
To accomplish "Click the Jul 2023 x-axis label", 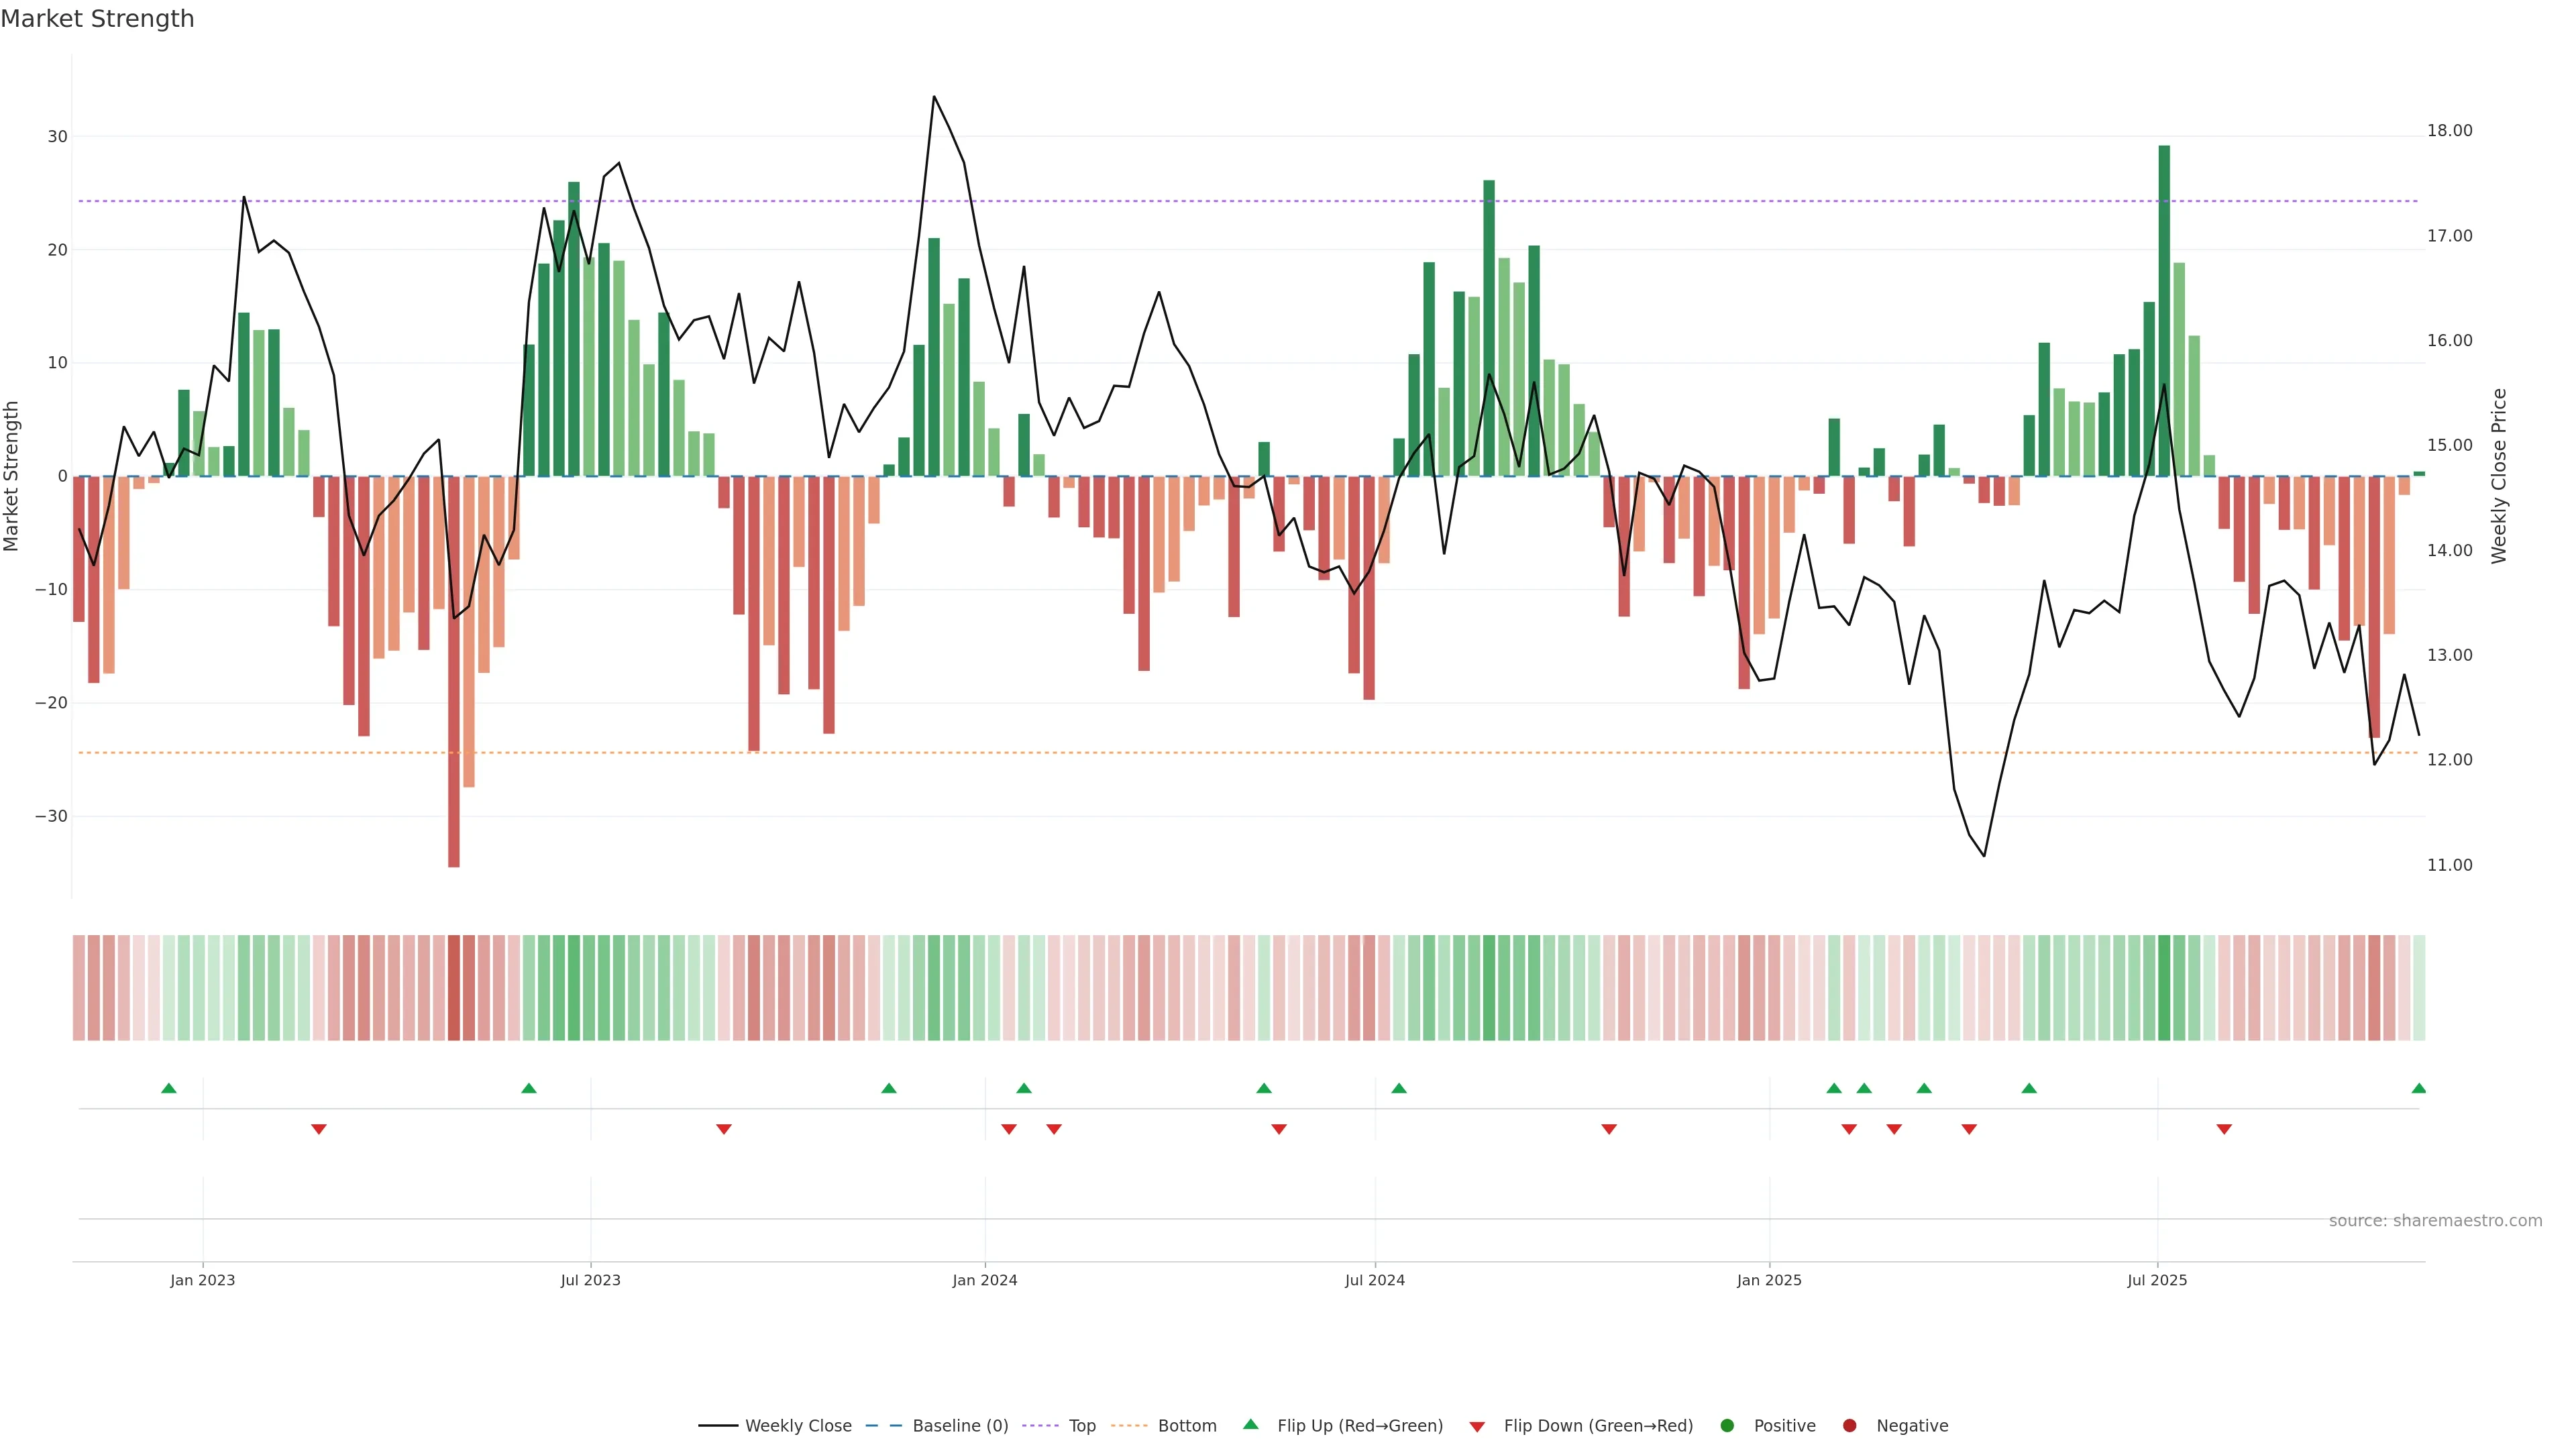I will click(590, 1280).
